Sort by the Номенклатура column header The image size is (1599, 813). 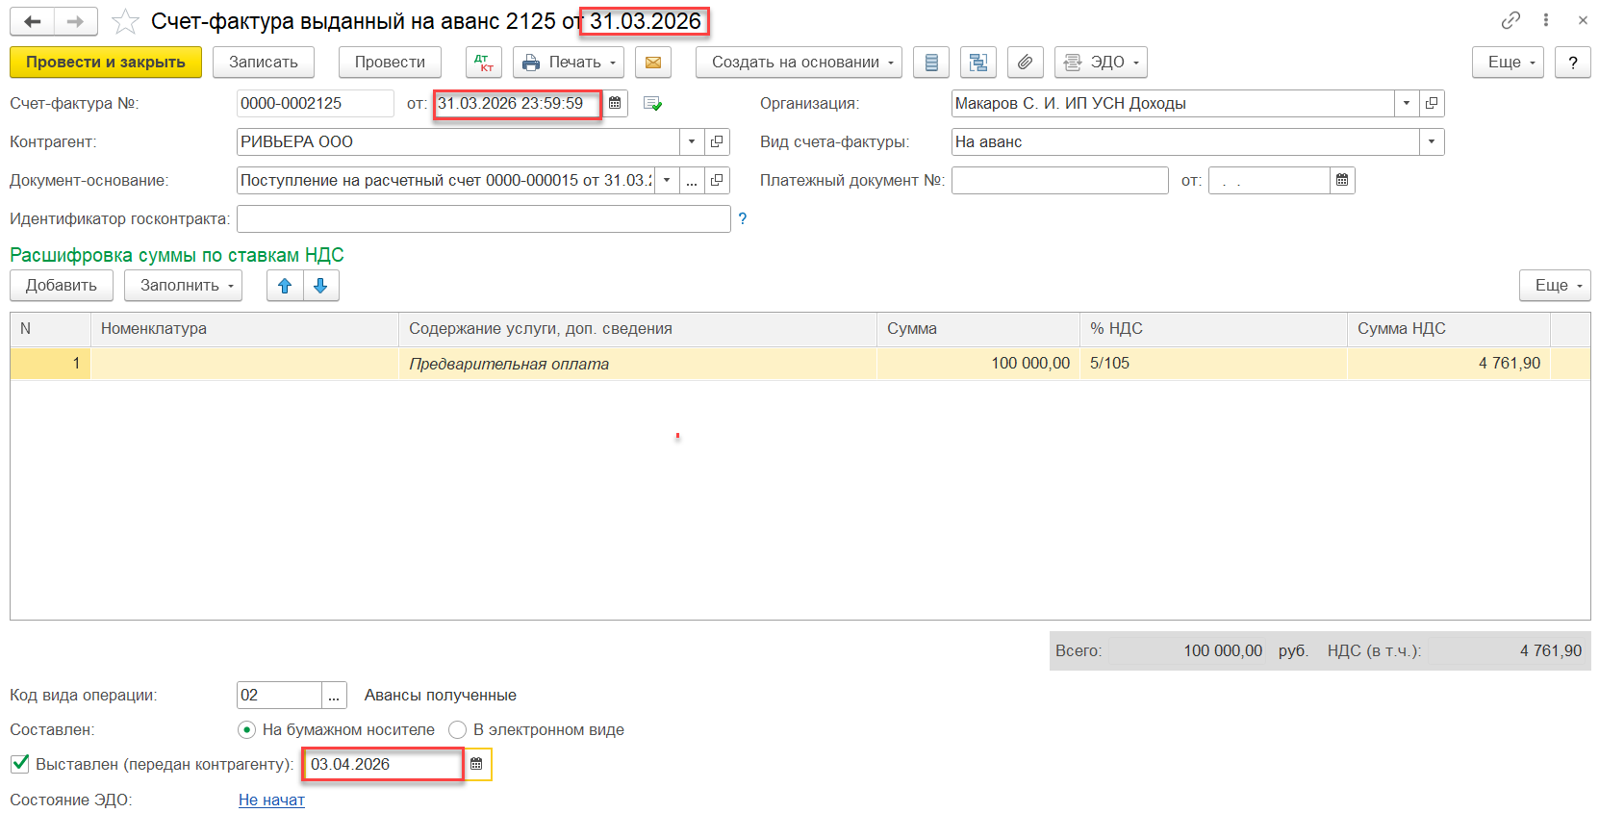click(244, 329)
